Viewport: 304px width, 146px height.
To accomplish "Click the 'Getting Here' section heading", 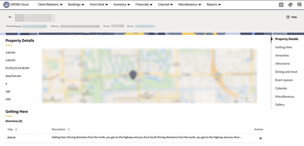I will (17, 112).
